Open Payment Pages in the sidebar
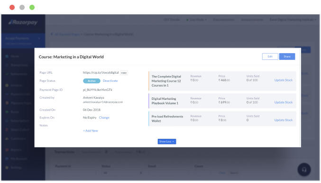The height and width of the screenshot is (183, 321). click(21, 103)
